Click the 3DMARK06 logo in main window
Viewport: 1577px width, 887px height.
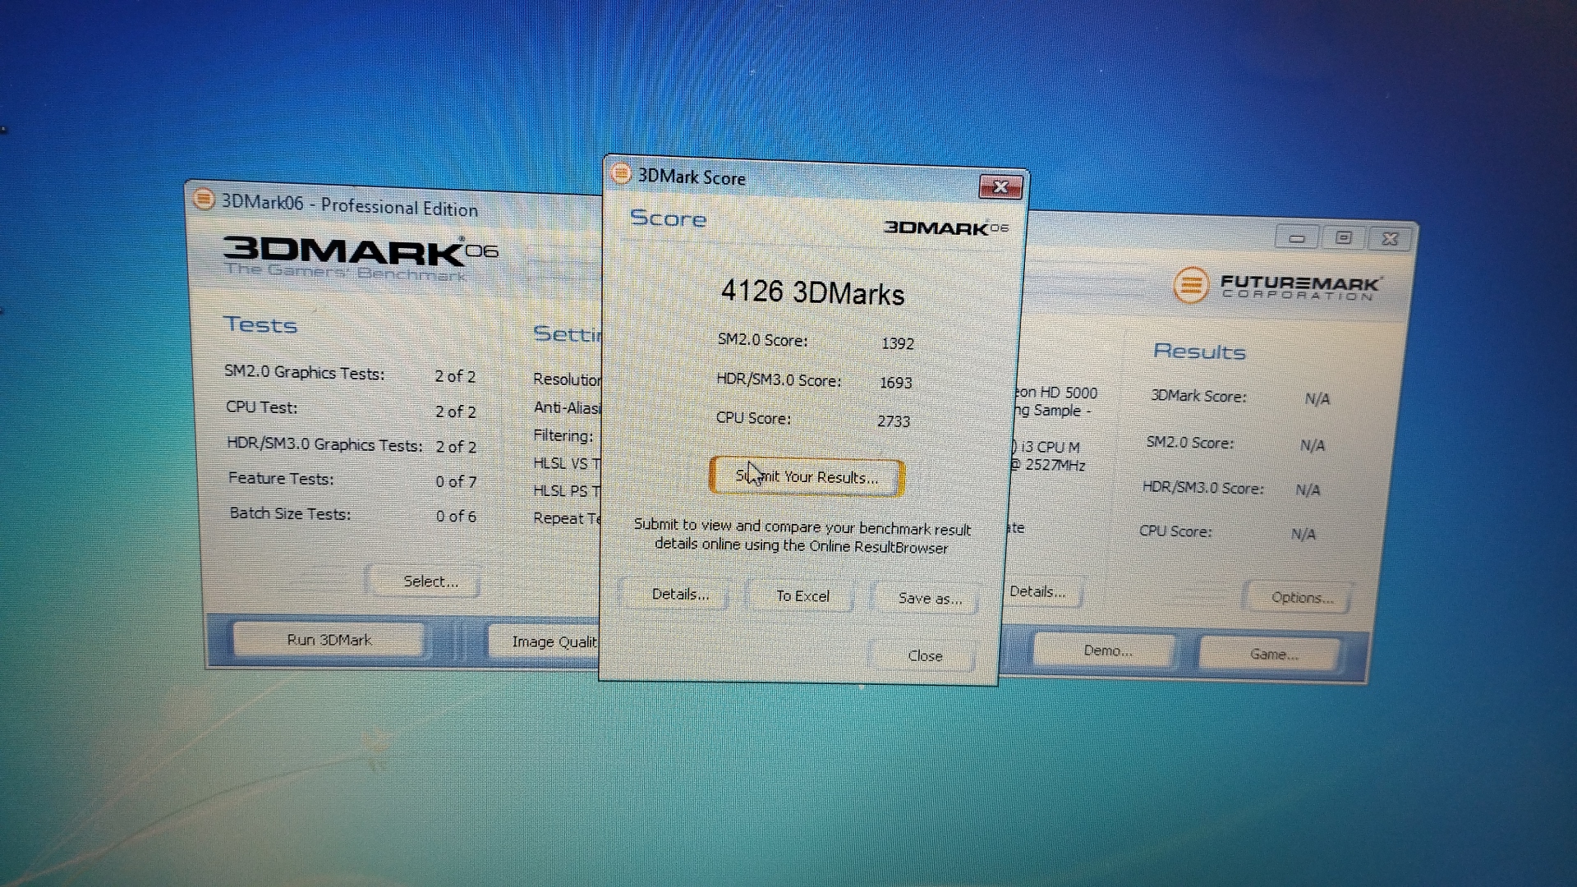[x=360, y=257]
